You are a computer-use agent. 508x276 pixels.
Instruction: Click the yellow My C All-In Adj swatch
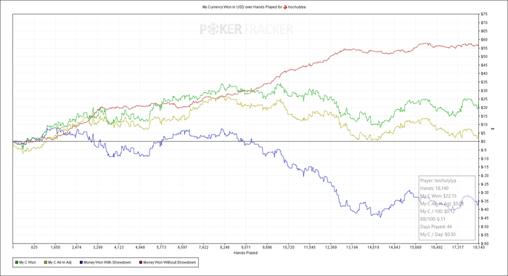46,262
